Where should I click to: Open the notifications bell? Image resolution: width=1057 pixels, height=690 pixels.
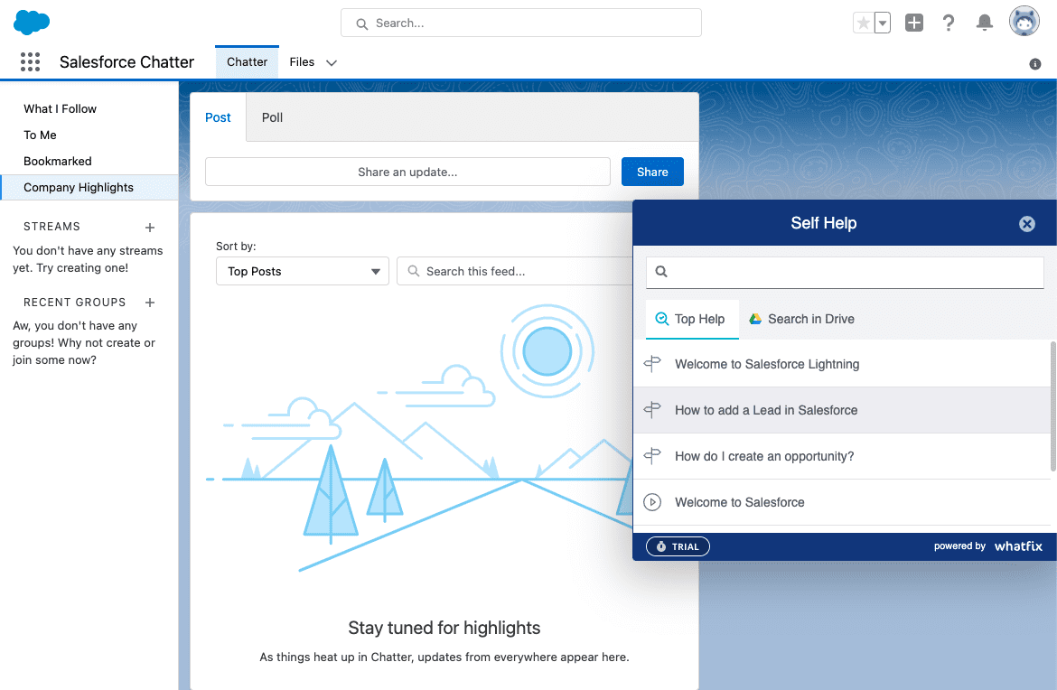click(x=984, y=23)
